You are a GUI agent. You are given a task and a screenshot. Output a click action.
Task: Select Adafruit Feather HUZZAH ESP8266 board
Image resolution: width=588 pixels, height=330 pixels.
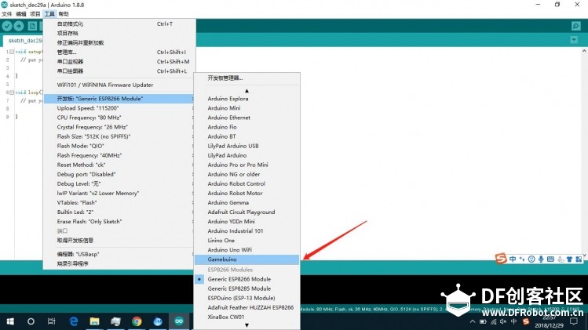[247, 307]
